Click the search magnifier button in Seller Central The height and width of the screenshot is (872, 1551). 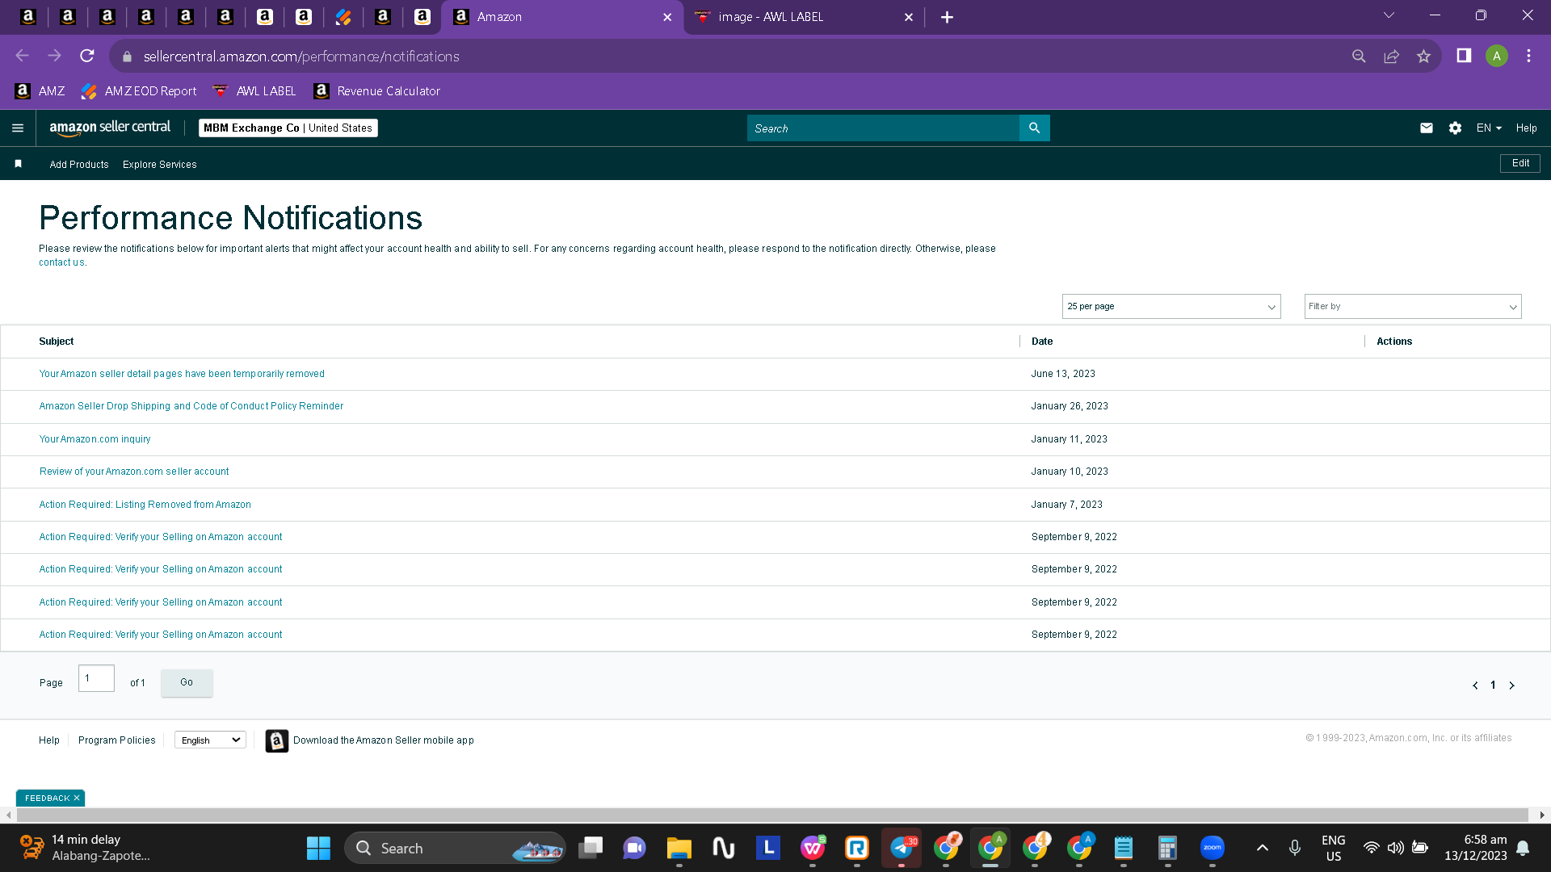(x=1034, y=128)
